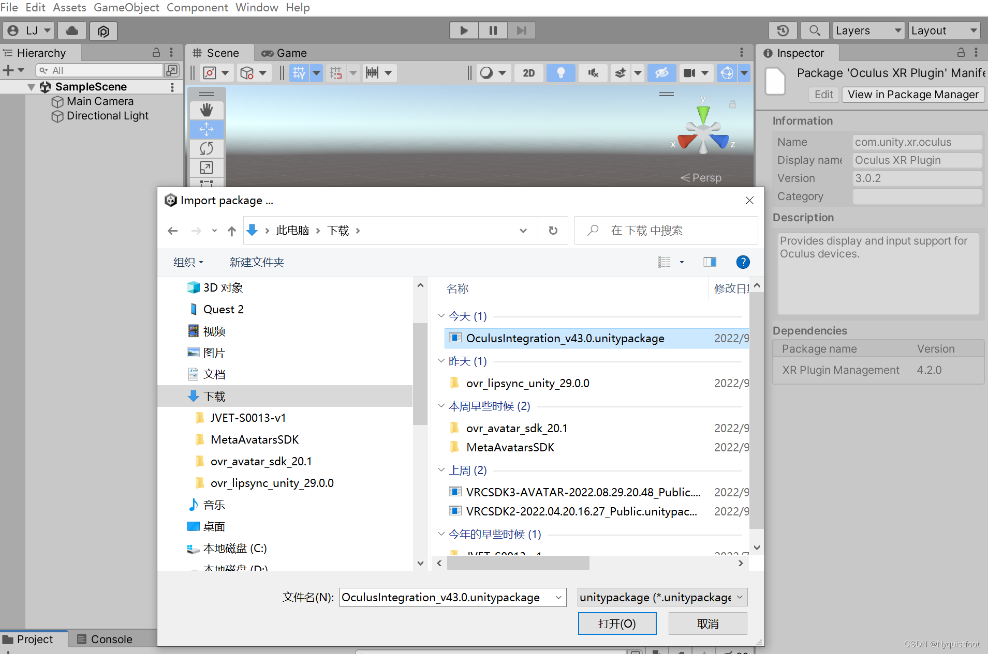Open the Layout dropdown
988x654 pixels.
pos(945,31)
